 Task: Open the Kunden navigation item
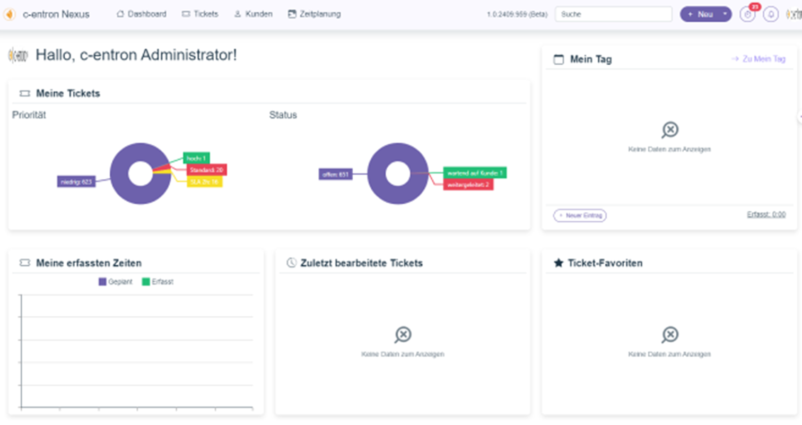tap(254, 14)
